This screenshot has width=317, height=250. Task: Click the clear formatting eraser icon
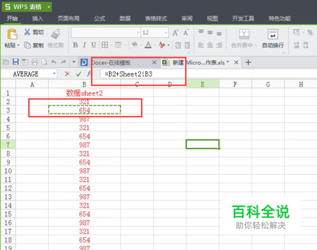coord(162,45)
